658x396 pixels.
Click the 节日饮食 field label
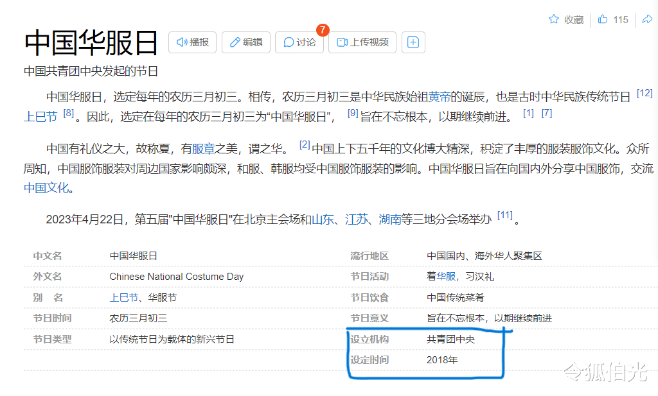click(369, 298)
